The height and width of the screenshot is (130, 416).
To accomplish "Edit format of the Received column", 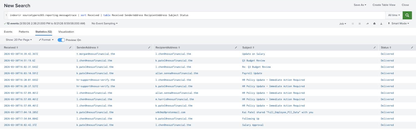I will (70, 48).
